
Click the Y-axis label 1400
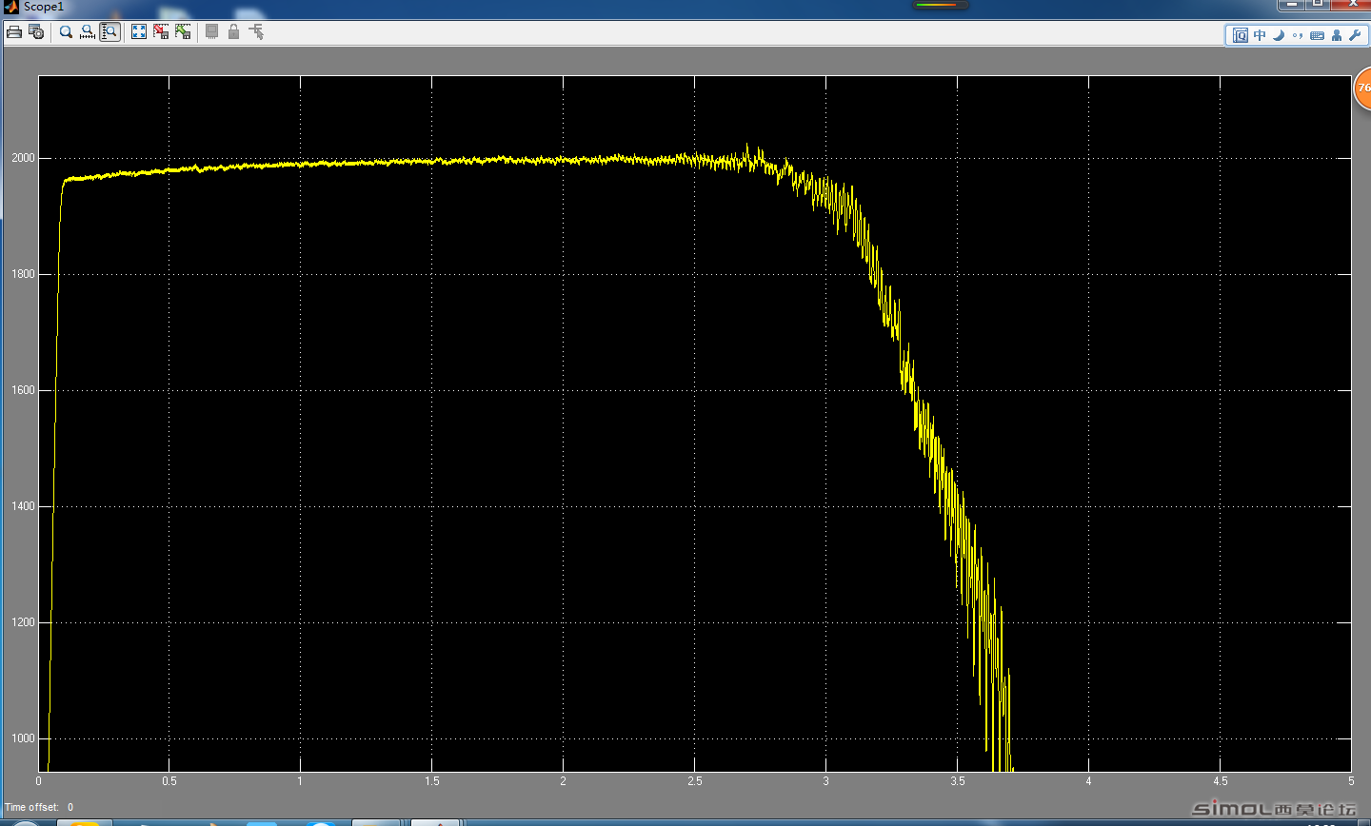(x=23, y=506)
